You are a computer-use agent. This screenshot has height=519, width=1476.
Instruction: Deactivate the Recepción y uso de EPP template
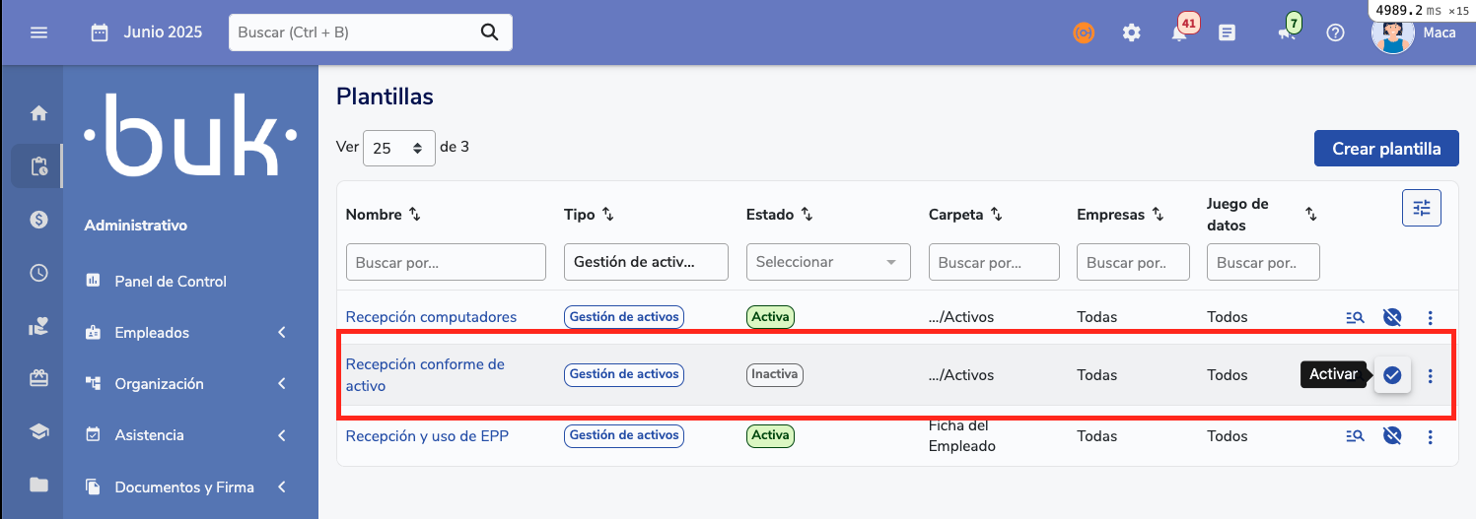click(1392, 435)
